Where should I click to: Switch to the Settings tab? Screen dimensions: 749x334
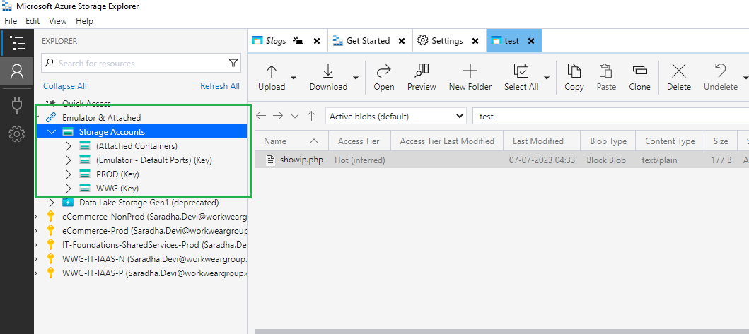[447, 40]
